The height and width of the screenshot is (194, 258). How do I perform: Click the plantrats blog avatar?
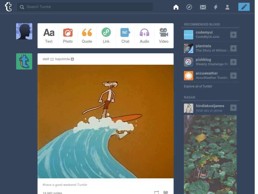pos(188,48)
